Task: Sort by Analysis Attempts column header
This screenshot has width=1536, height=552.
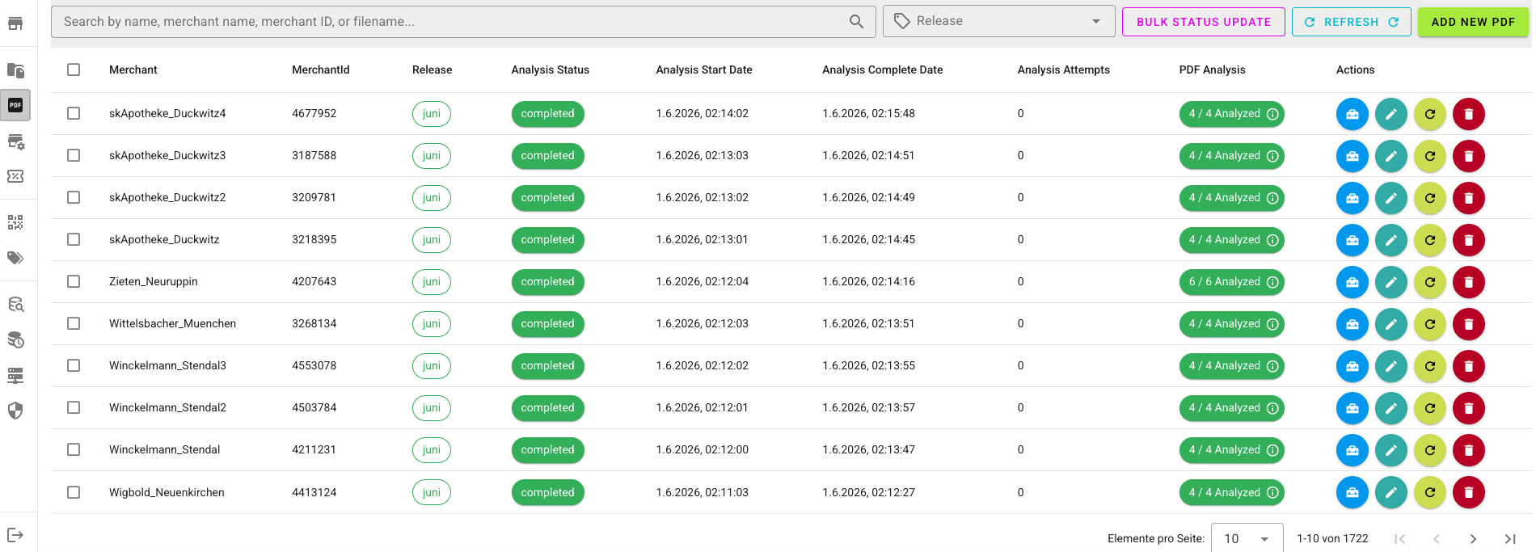Action: (1064, 70)
